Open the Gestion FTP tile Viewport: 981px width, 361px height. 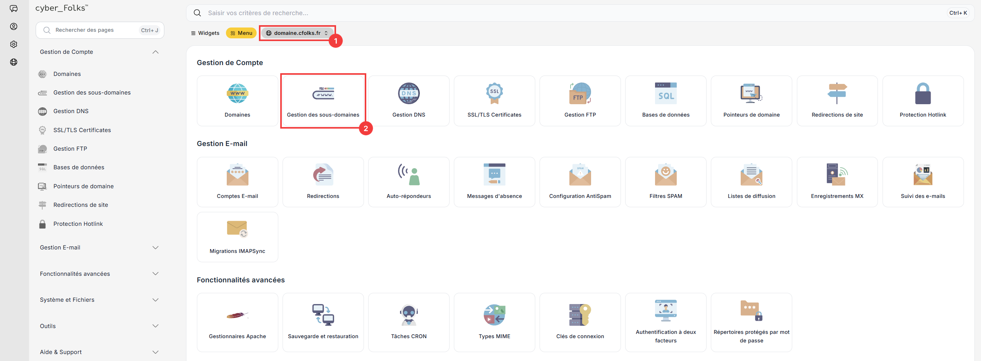(x=580, y=101)
